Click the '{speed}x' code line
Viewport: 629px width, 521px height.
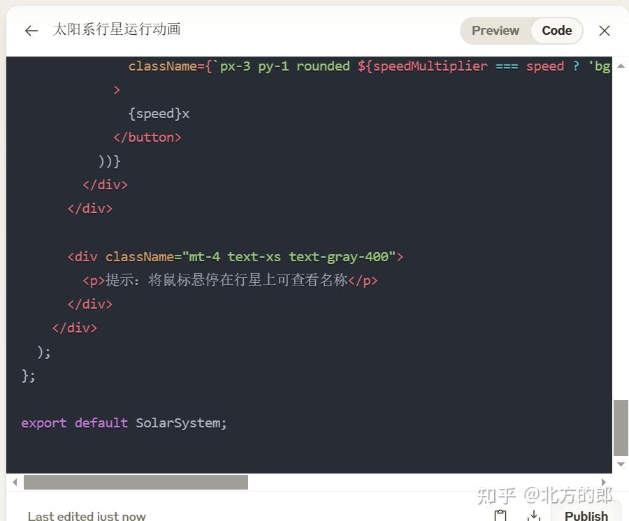point(159,114)
